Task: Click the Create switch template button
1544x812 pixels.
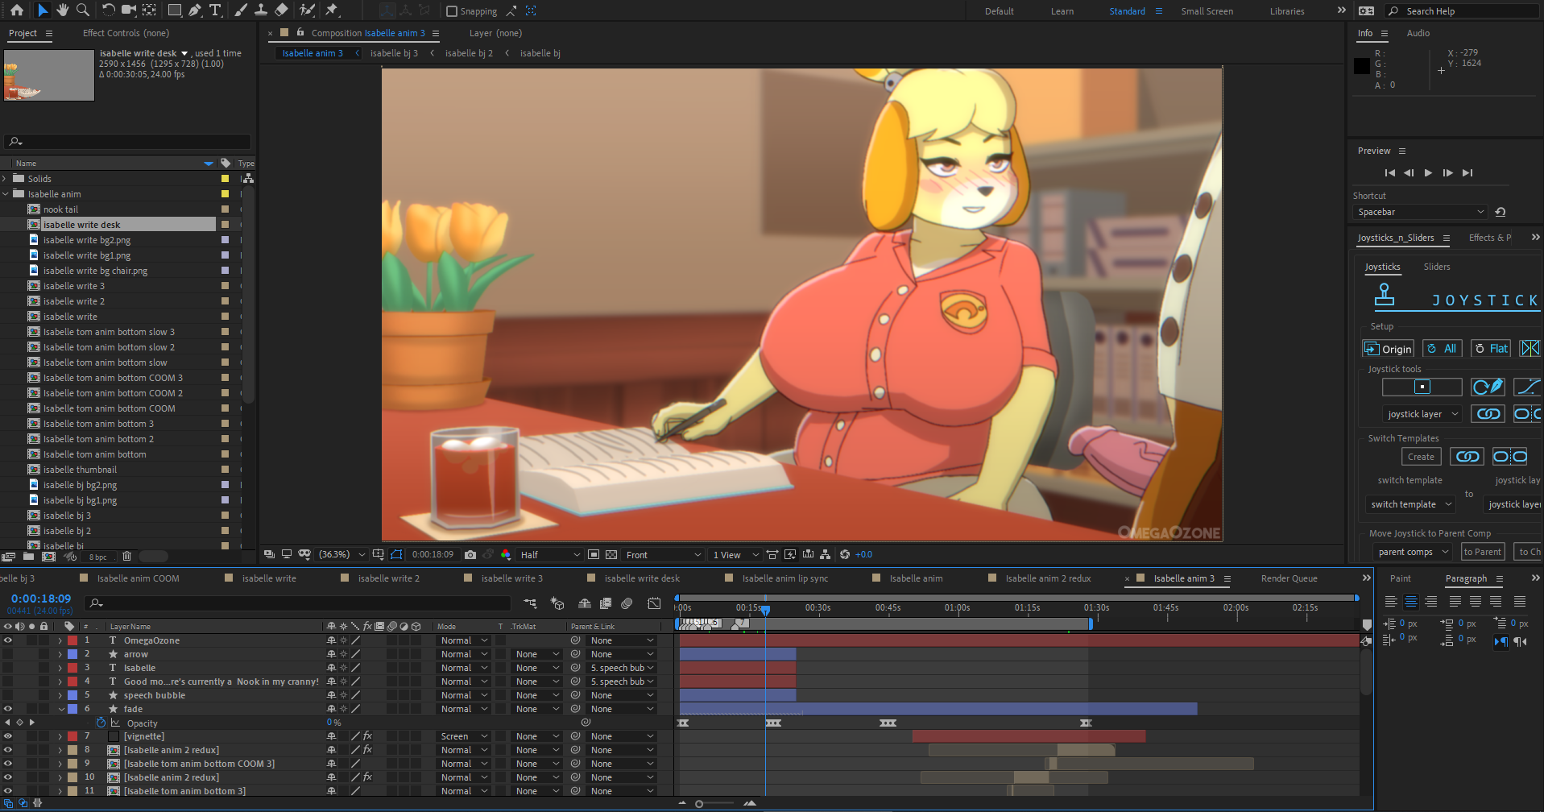Action: pyautogui.click(x=1421, y=457)
